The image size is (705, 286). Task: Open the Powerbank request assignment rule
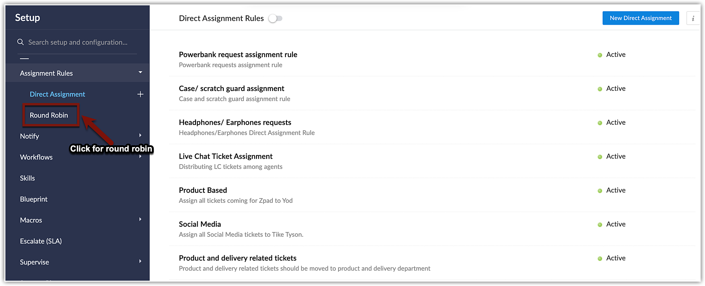pyautogui.click(x=238, y=55)
